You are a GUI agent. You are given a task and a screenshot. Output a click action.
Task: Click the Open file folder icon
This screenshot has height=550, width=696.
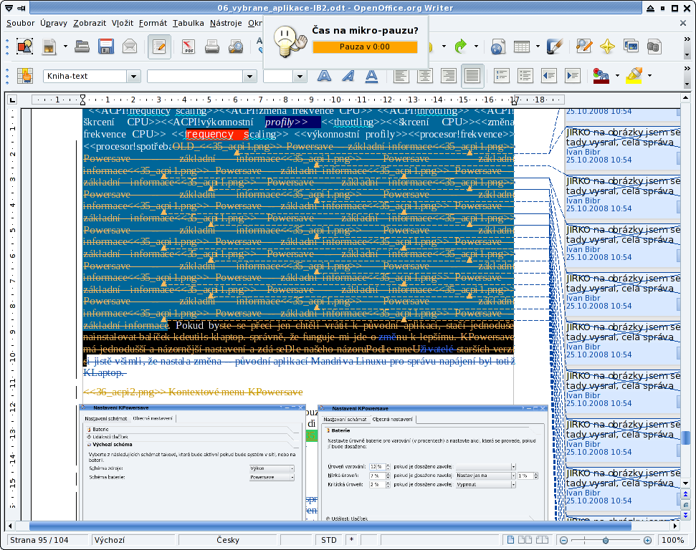(x=82, y=47)
